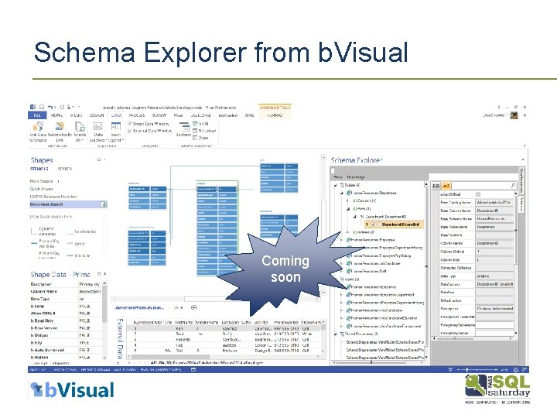Click the search magnifier in property grid
The image size is (557, 418).
(513, 186)
